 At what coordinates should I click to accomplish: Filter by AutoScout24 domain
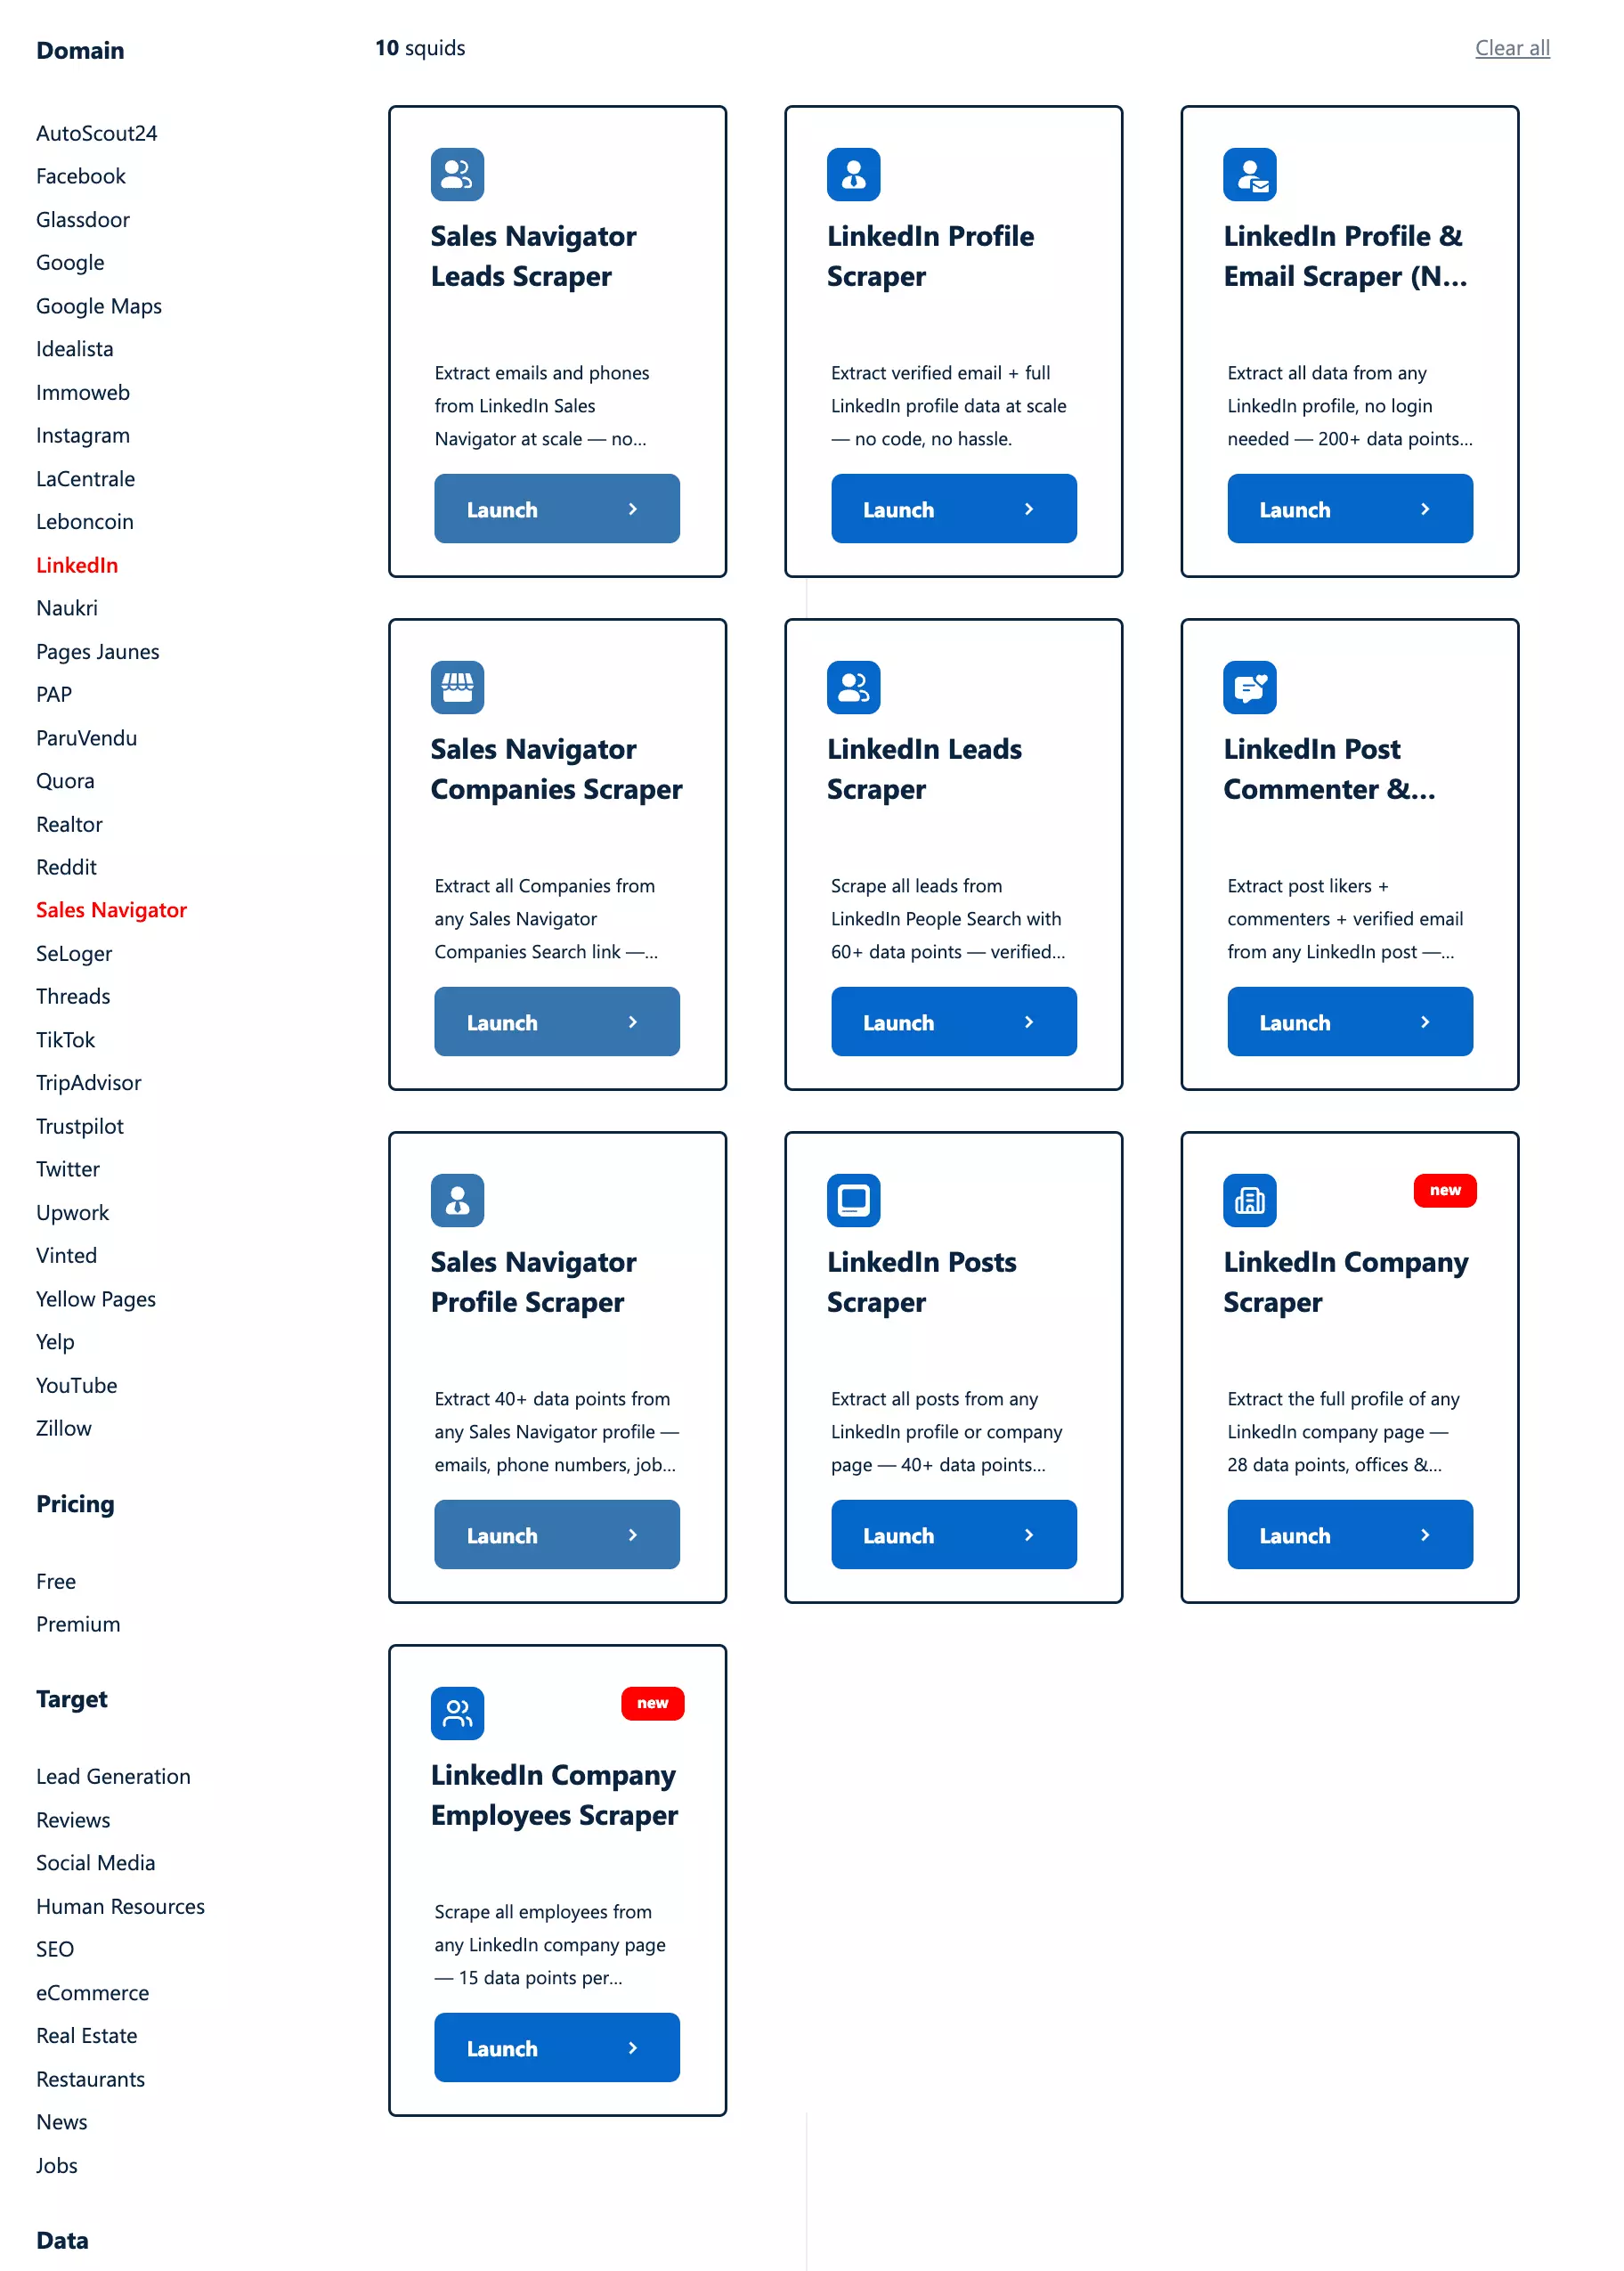(x=97, y=133)
